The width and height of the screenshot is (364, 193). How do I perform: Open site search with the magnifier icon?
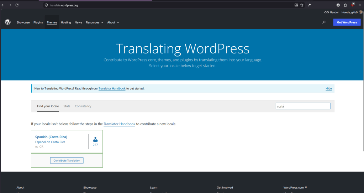[324, 22]
